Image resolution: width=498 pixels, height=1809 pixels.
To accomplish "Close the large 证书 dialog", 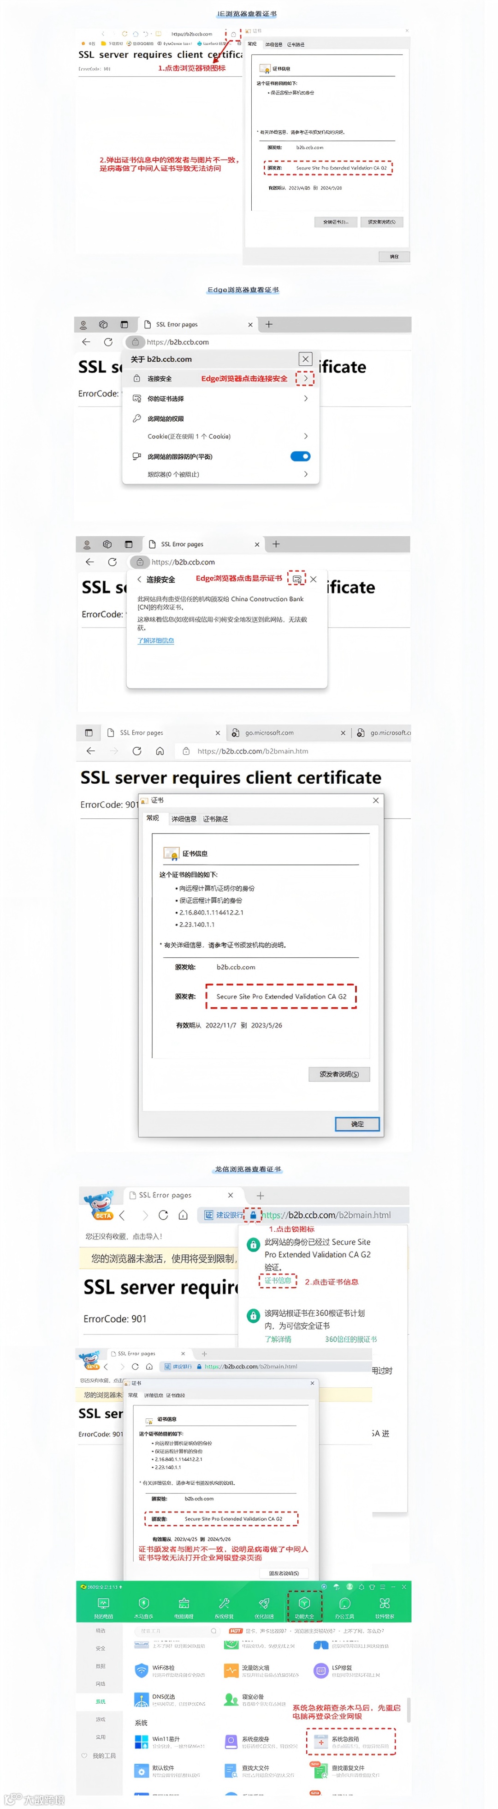I will pos(376,800).
